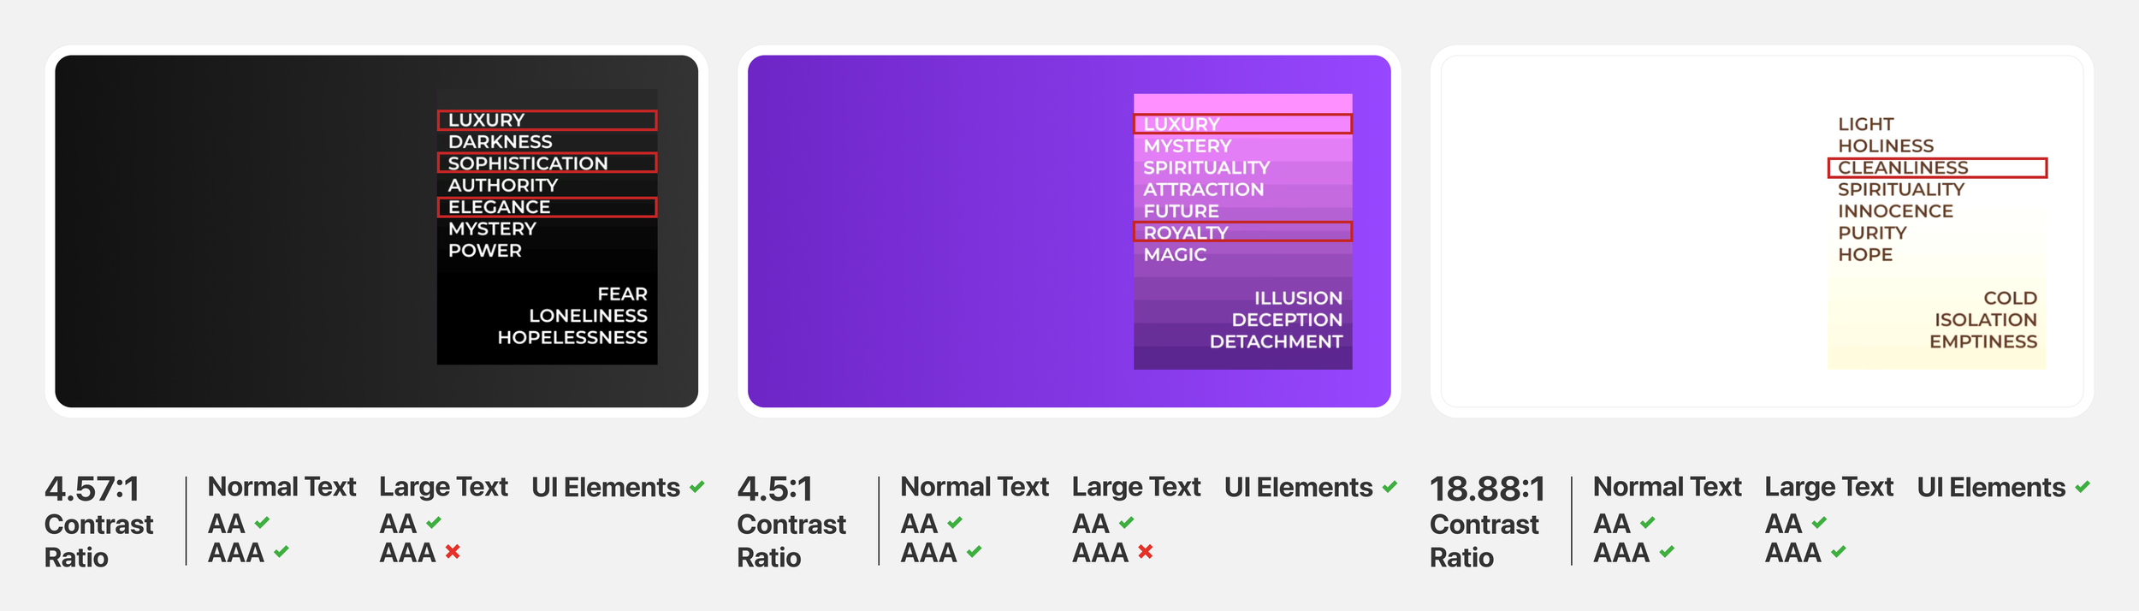Click green check beside first Normal Text AA
This screenshot has height=611, width=2139.
tap(262, 522)
